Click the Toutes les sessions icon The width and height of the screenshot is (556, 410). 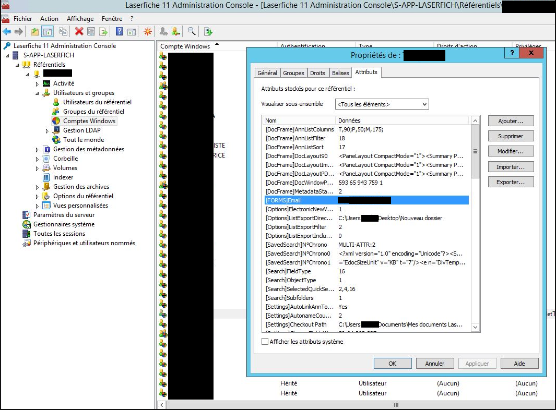tap(27, 234)
